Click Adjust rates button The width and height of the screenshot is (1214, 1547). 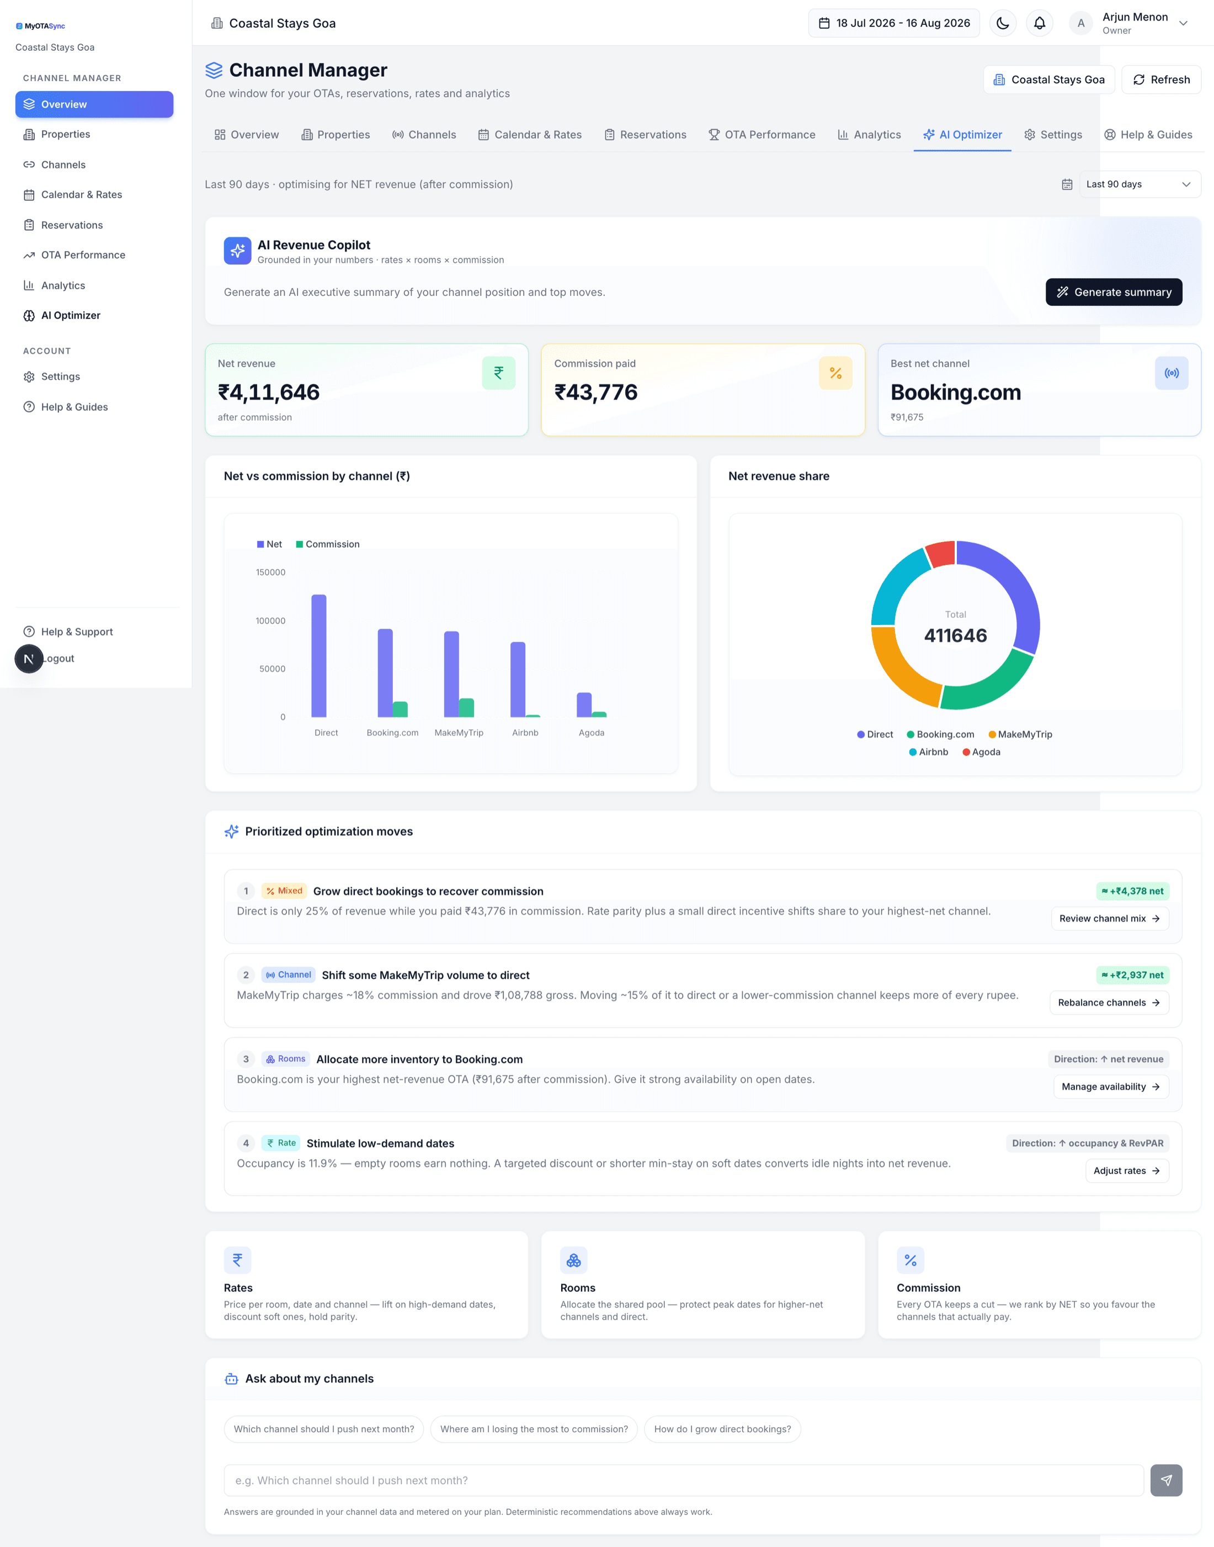[x=1127, y=1171]
